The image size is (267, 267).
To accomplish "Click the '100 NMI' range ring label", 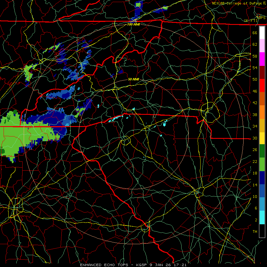I will point(133,24).
